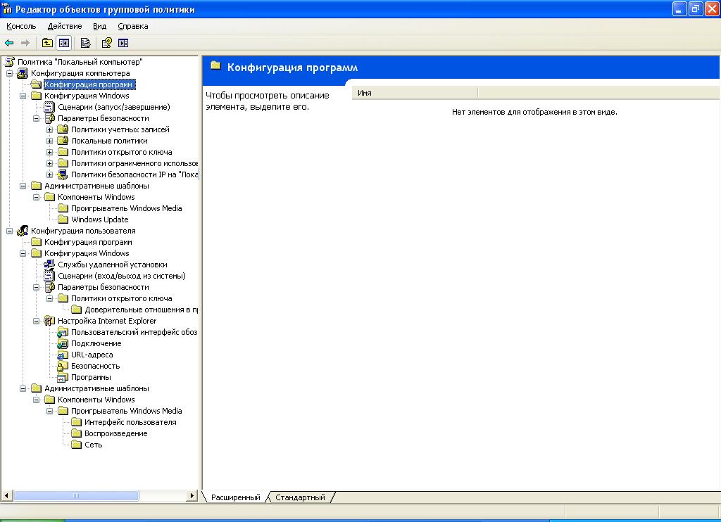Click the Show/Hide action pane toolbar icon
721x522 pixels.
(123, 43)
